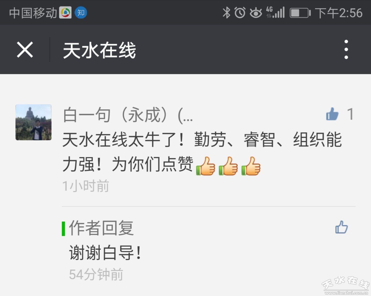The height and width of the screenshot is (296, 371).
Task: Like the comment by 白一句（永成）
Action: point(332,114)
